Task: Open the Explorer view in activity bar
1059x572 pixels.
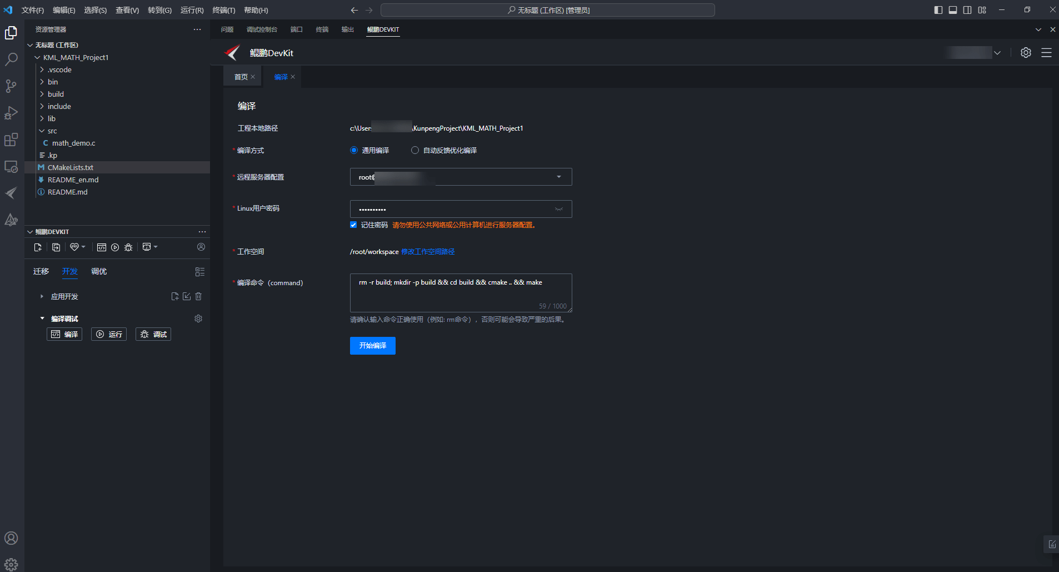Action: coord(11,33)
